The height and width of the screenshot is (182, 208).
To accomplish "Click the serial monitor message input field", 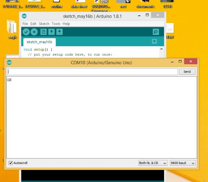I will 93,72.
